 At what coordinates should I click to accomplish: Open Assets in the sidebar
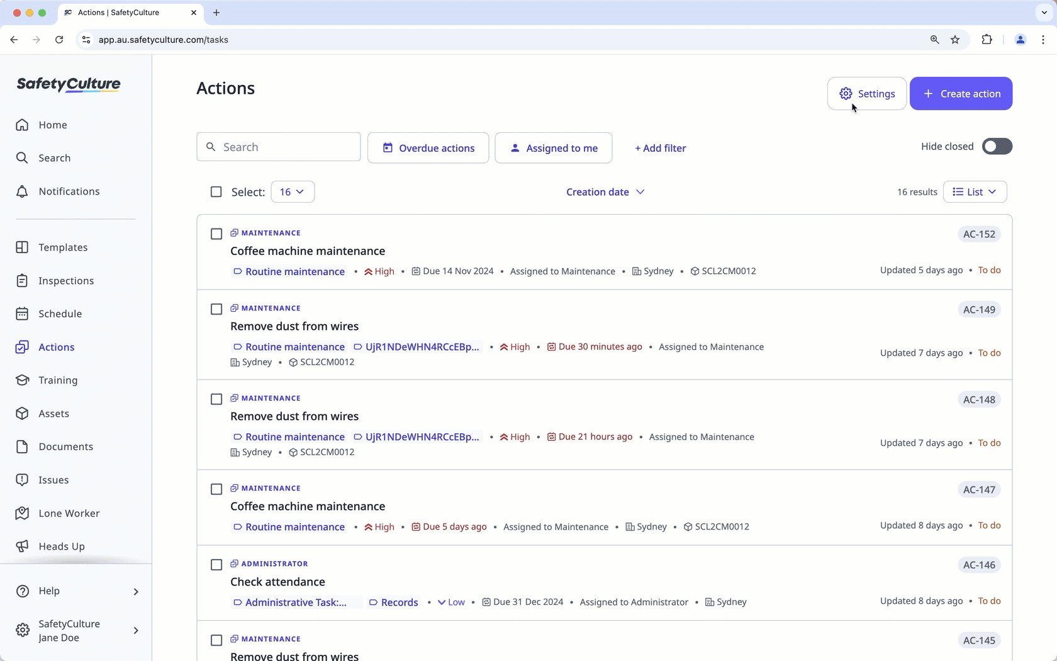[54, 414]
